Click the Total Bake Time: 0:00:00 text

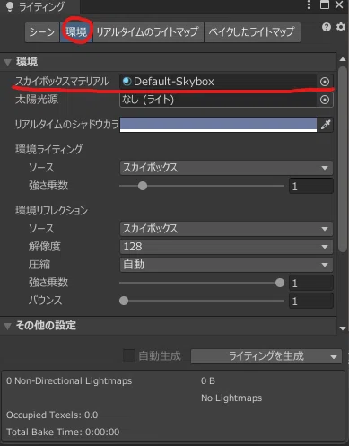point(63,432)
